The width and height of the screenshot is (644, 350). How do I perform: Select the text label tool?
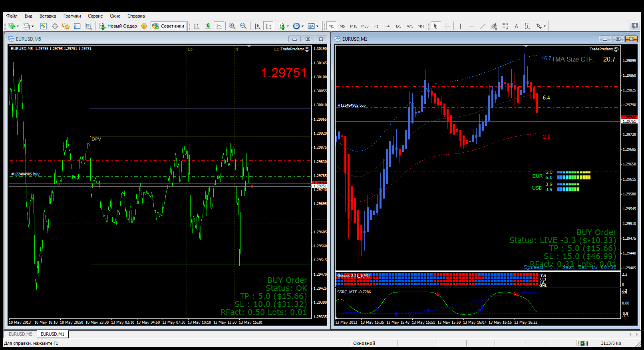coord(527,26)
